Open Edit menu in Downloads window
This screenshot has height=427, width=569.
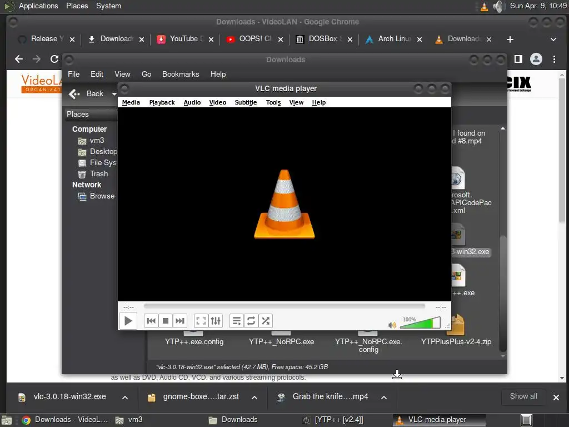point(97,74)
